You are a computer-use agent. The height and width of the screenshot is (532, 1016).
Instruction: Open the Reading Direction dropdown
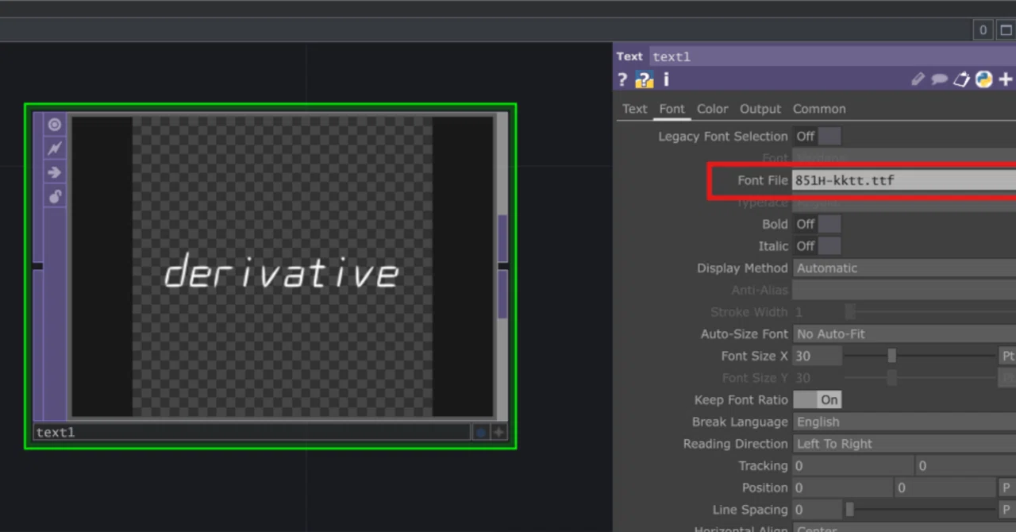tap(904, 444)
